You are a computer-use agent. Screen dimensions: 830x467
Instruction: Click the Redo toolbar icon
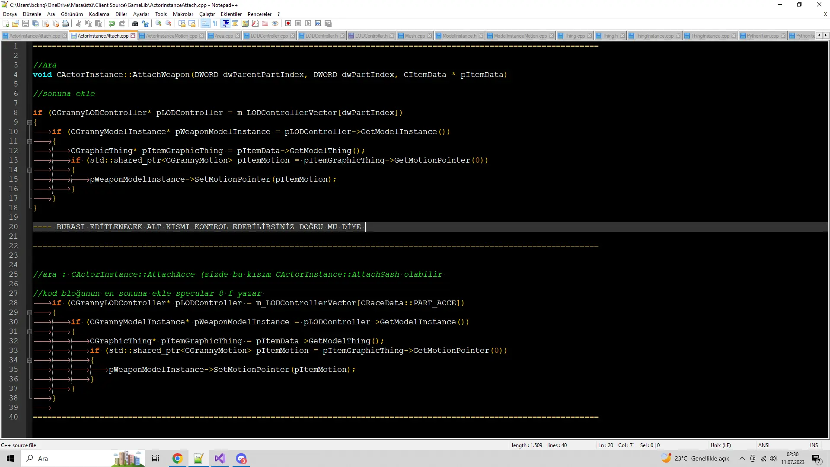pyautogui.click(x=122, y=23)
